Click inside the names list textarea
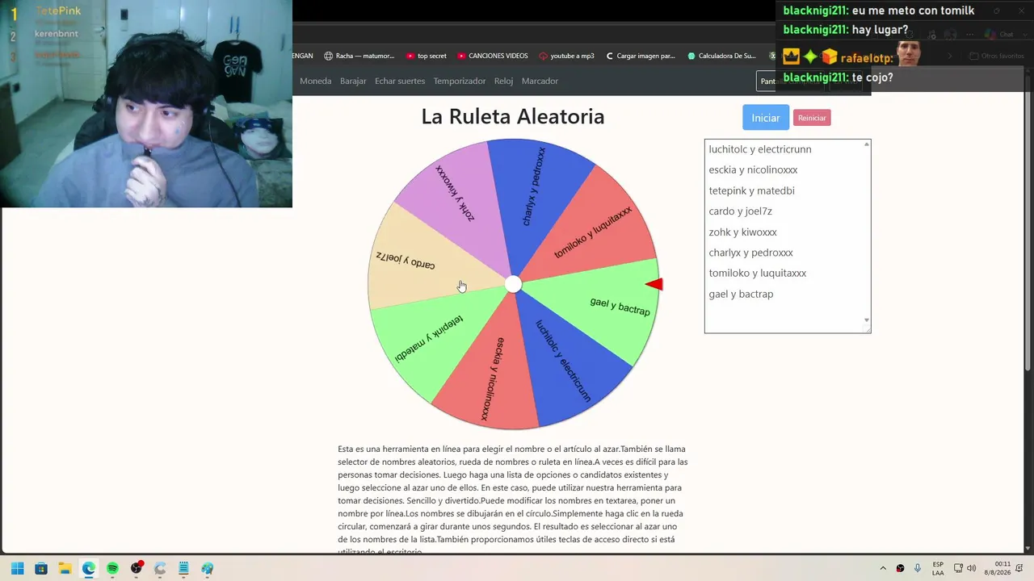The height and width of the screenshot is (581, 1034). [x=788, y=236]
